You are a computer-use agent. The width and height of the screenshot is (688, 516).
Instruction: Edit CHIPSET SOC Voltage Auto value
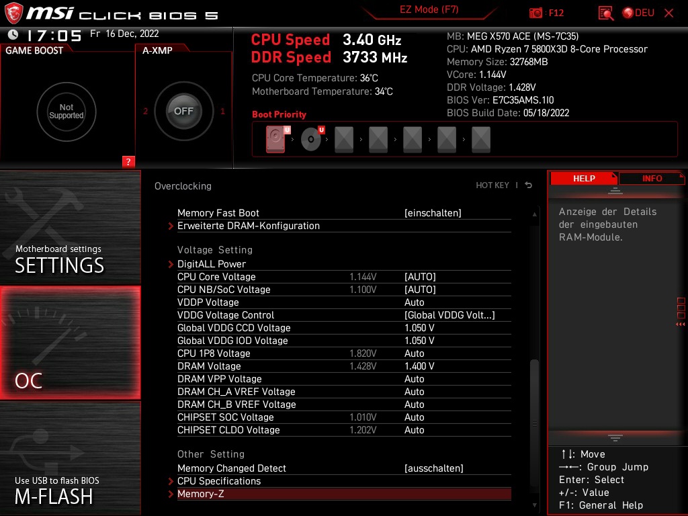pos(414,417)
